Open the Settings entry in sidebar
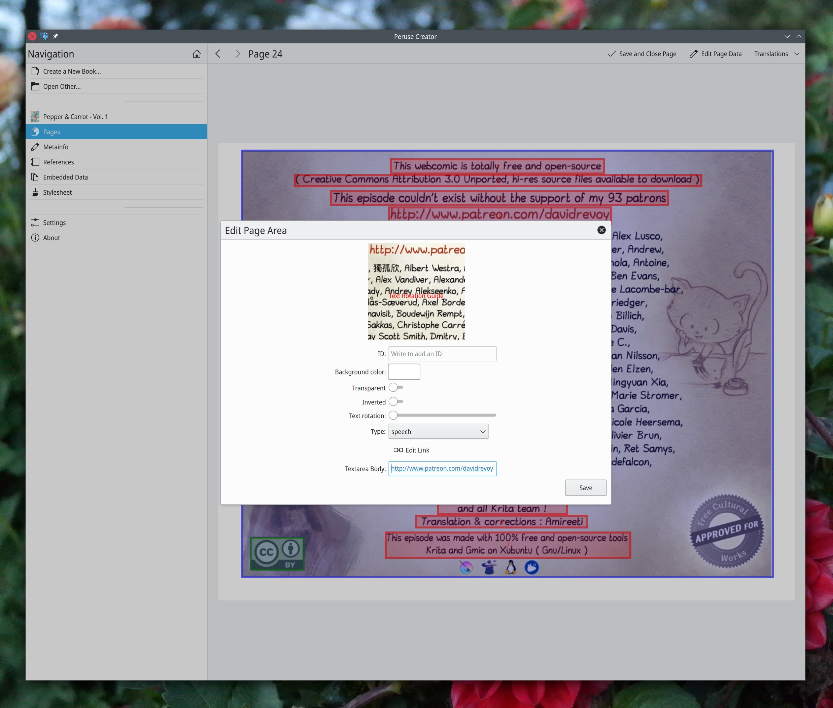The width and height of the screenshot is (833, 708). pos(54,223)
